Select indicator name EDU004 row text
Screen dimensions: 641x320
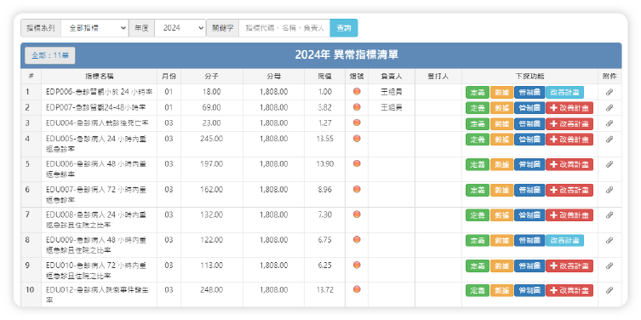point(96,123)
